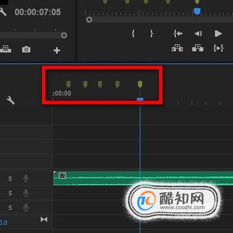Open timeline display settings wrench
This screenshot has width=233, height=233.
[10, 100]
